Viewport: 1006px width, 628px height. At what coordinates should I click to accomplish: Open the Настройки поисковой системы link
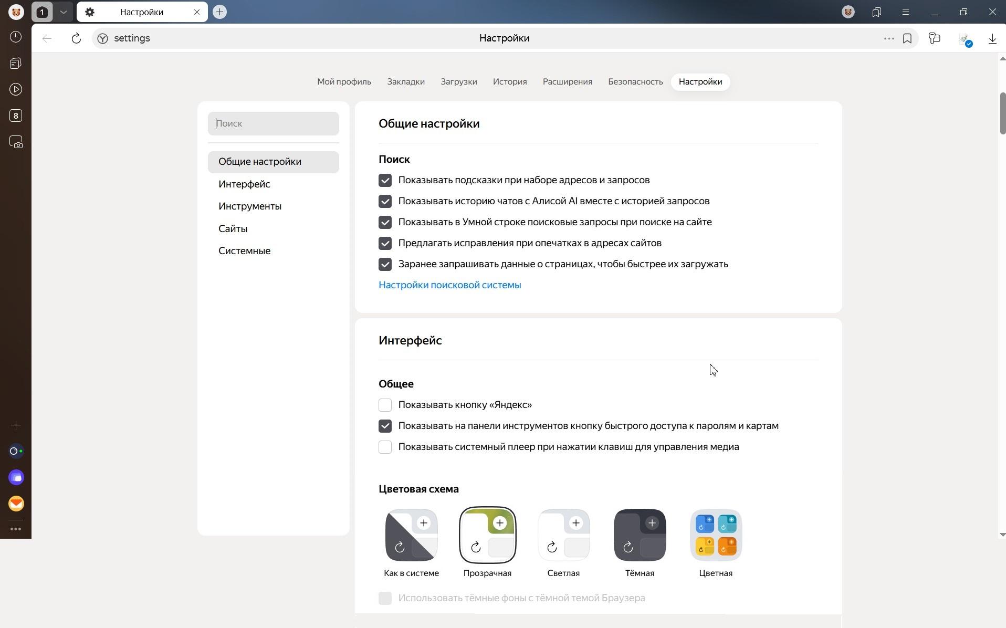[x=449, y=285]
